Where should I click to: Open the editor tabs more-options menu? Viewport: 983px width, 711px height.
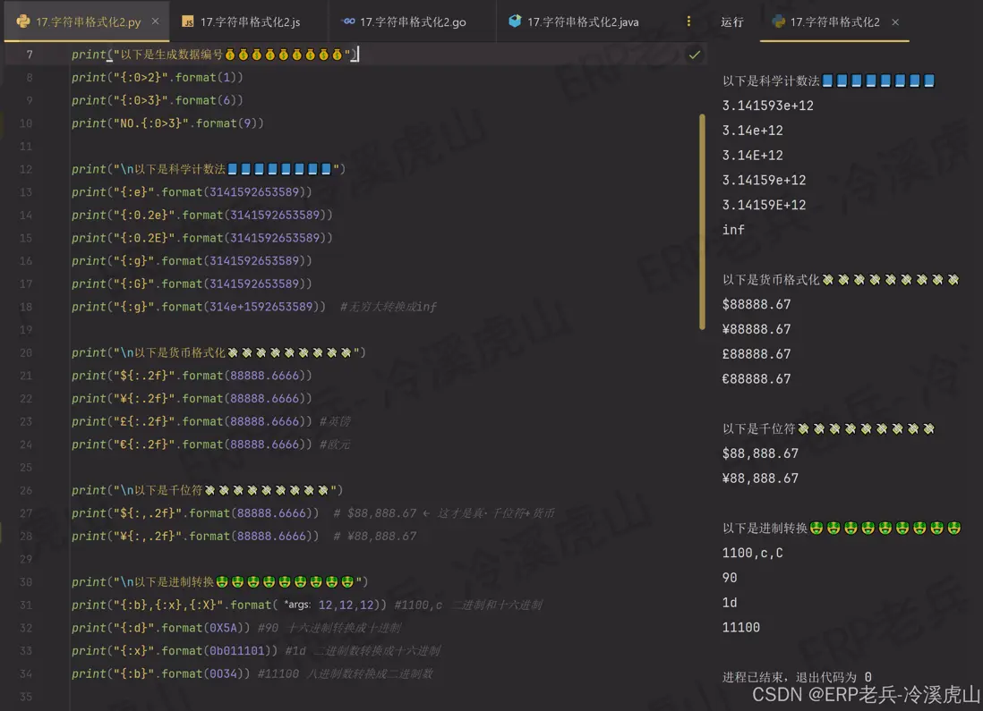[x=688, y=21]
